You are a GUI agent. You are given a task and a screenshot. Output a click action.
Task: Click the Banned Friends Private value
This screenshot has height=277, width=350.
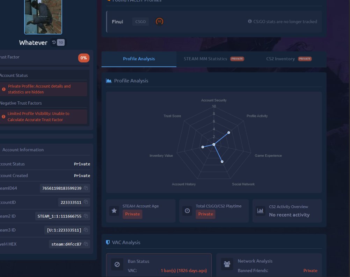tap(310, 270)
